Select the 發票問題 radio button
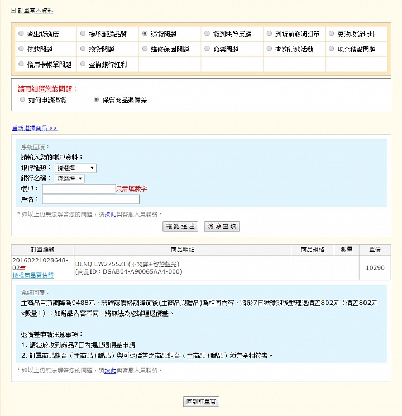 click(207, 49)
